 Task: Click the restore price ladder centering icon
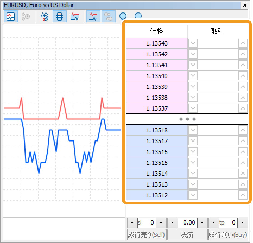pos(44,17)
